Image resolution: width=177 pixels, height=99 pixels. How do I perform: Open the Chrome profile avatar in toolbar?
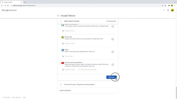[172, 5]
